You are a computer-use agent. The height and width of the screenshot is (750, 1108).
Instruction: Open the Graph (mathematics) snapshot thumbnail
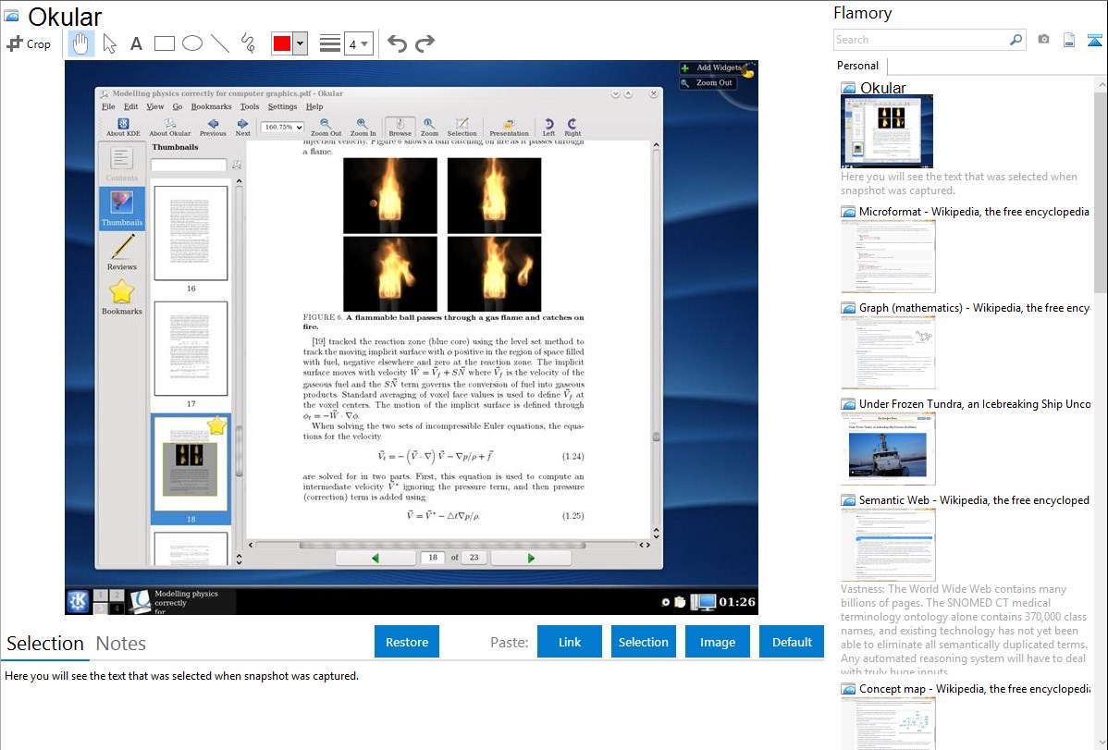pyautogui.click(x=888, y=352)
